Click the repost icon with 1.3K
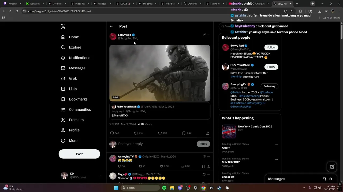The height and width of the screenshot is (192, 343). click(136, 133)
